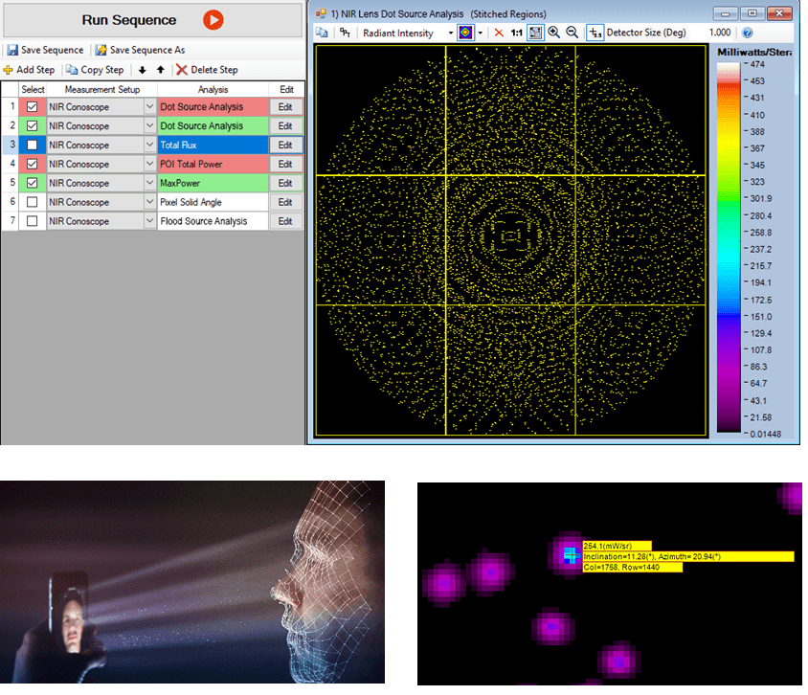This screenshot has height=695, width=808.
Task: Uncheck the Select box for step 2
Action: coord(32,125)
